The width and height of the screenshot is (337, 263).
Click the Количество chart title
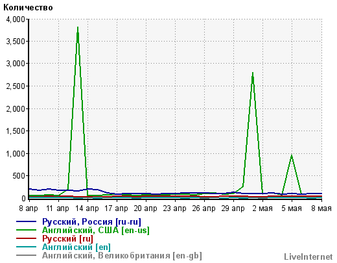[x=28, y=8]
